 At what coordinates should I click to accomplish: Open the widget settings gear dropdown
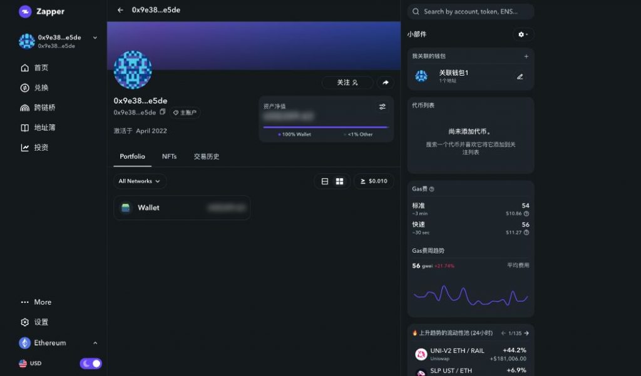[x=522, y=34]
